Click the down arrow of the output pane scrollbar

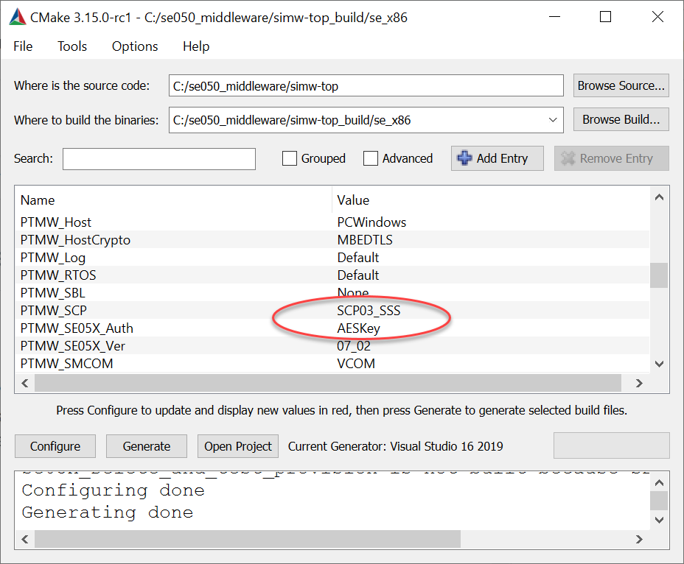[660, 520]
